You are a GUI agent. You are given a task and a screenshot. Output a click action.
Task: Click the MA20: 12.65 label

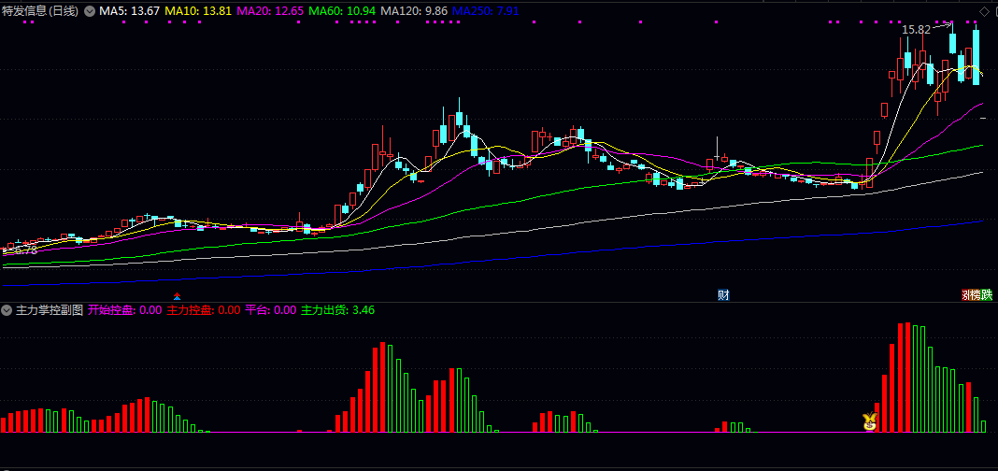point(270,11)
